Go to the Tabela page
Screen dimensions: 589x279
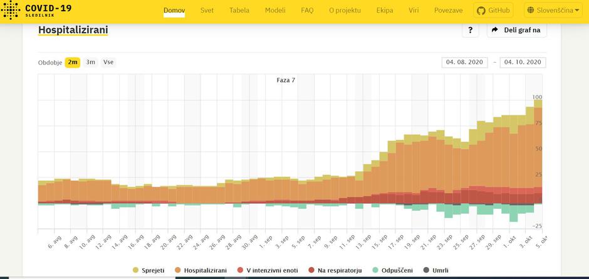coord(239,11)
